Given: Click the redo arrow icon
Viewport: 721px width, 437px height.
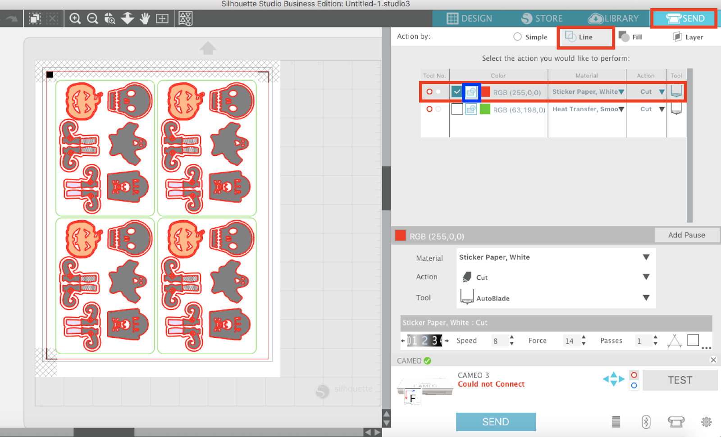Looking at the screenshot, I should coord(11,18).
